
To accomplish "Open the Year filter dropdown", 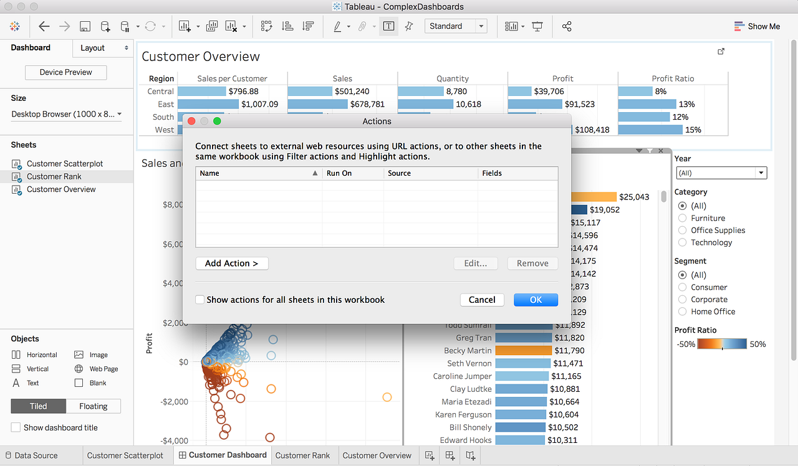I will pyautogui.click(x=761, y=173).
